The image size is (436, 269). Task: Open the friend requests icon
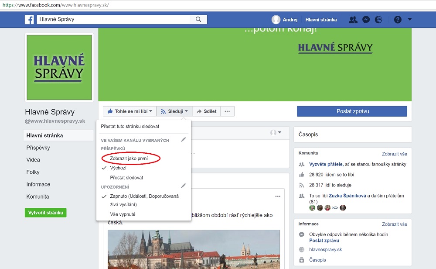353,20
